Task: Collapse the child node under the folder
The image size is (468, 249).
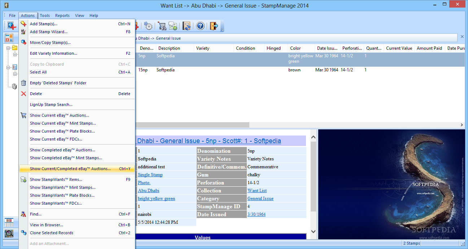Action: (x=15, y=54)
